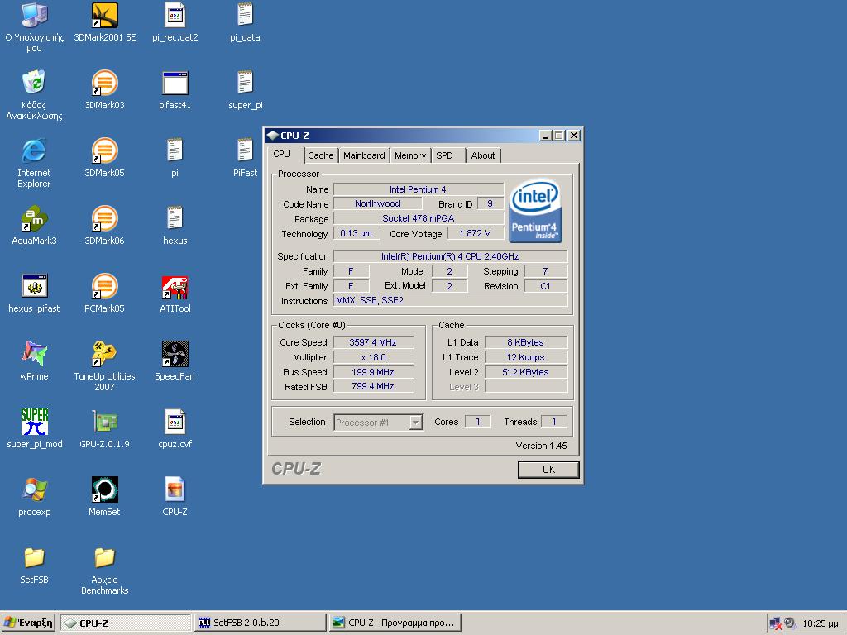The height and width of the screenshot is (635, 847).
Task: Click the Intel Pentium 4 logo
Action: (535, 210)
